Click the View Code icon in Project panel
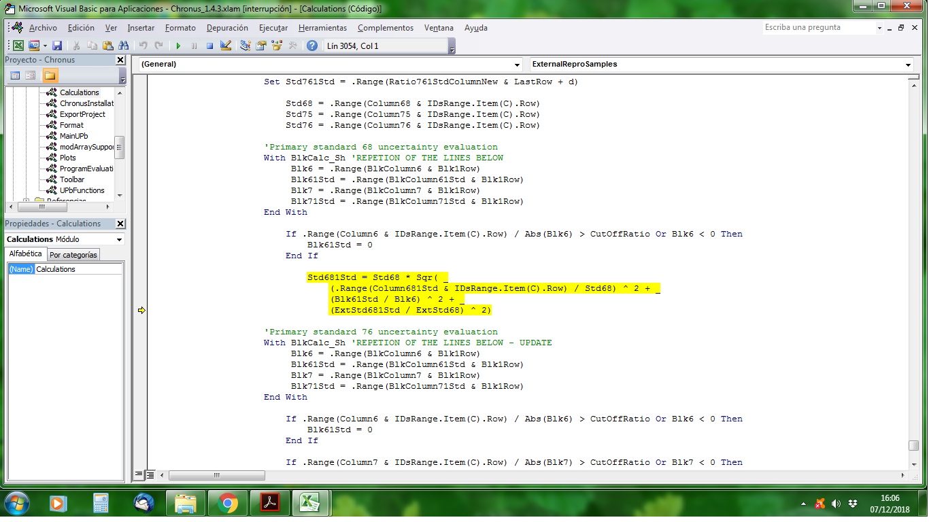The width and height of the screenshot is (929, 522). pyautogui.click(x=15, y=75)
